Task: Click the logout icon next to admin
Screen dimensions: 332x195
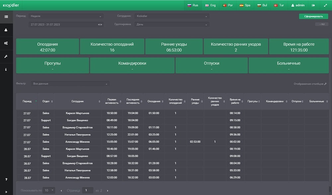Action: (313, 5)
